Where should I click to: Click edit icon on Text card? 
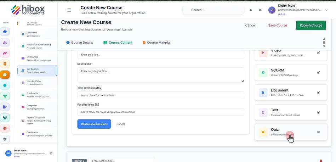pos(318,112)
